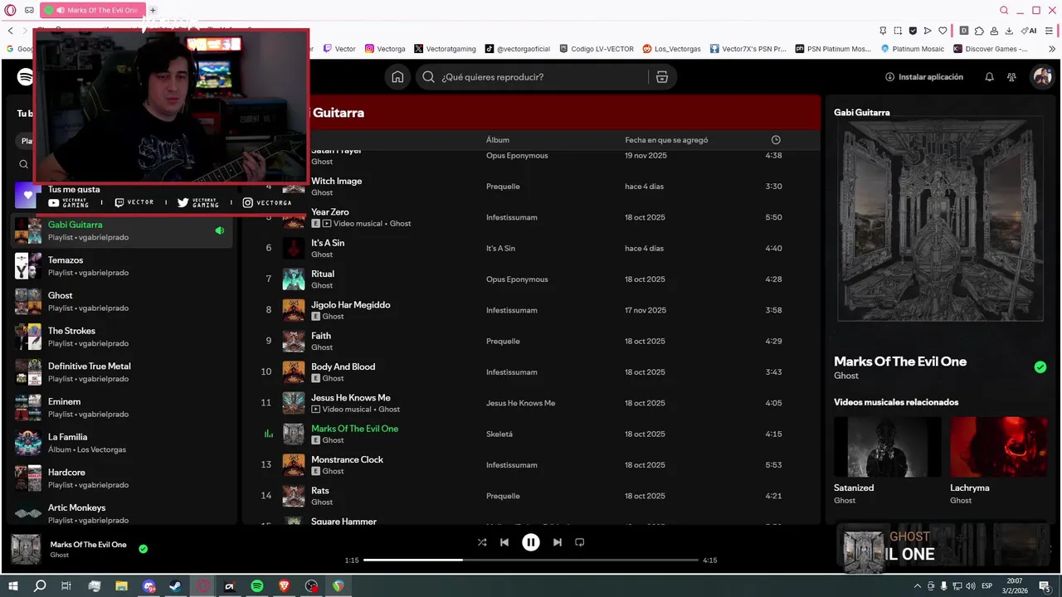Sort tracks by Álbum column
Viewport: 1062px width, 597px height.
[498, 140]
